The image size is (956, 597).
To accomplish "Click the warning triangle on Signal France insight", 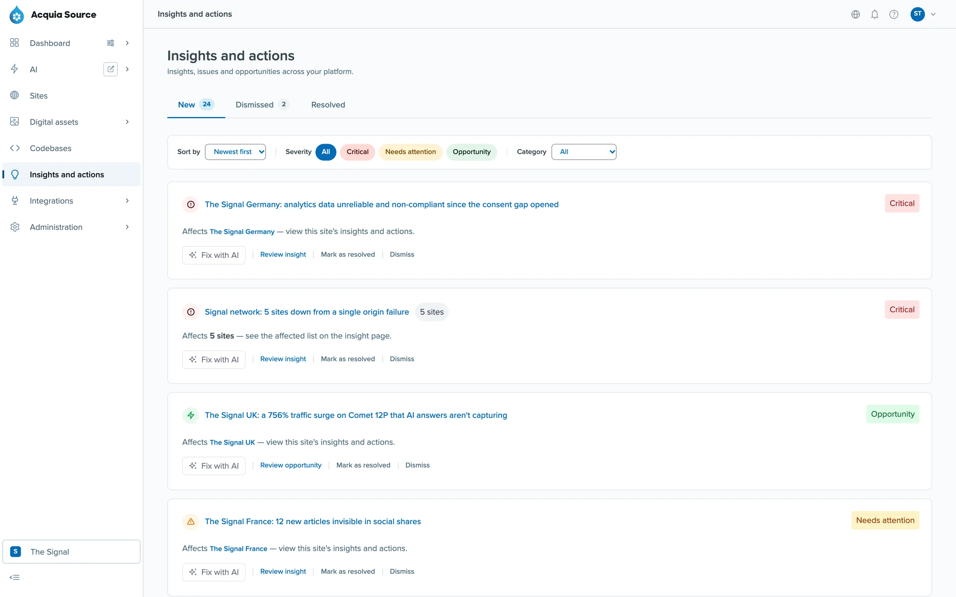I will point(191,521).
